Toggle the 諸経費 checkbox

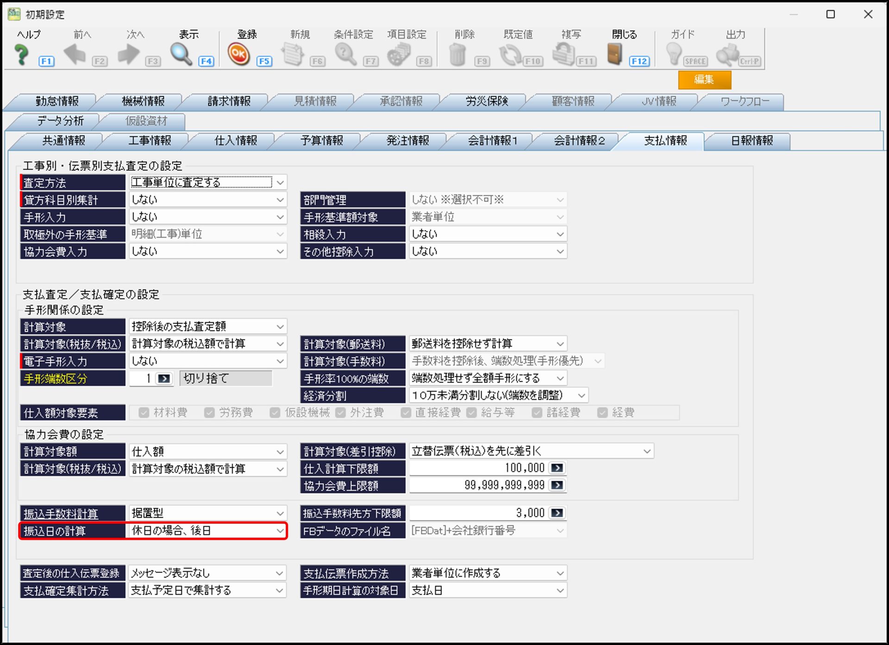tap(537, 413)
